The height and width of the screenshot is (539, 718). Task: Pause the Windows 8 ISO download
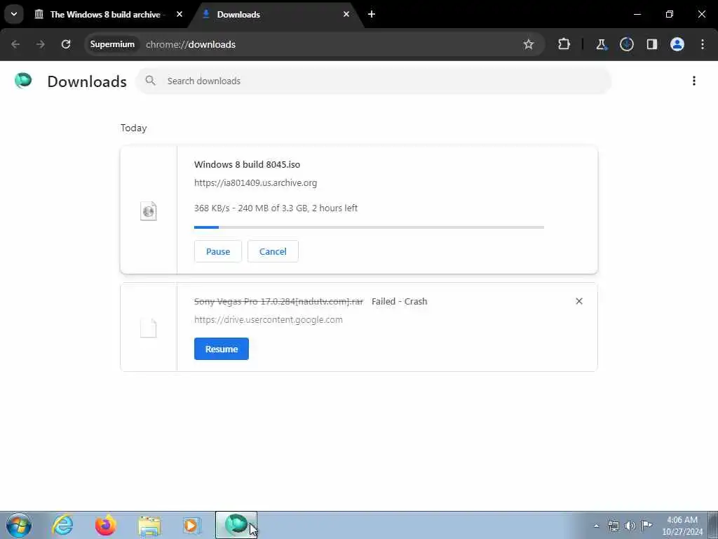[x=218, y=251]
